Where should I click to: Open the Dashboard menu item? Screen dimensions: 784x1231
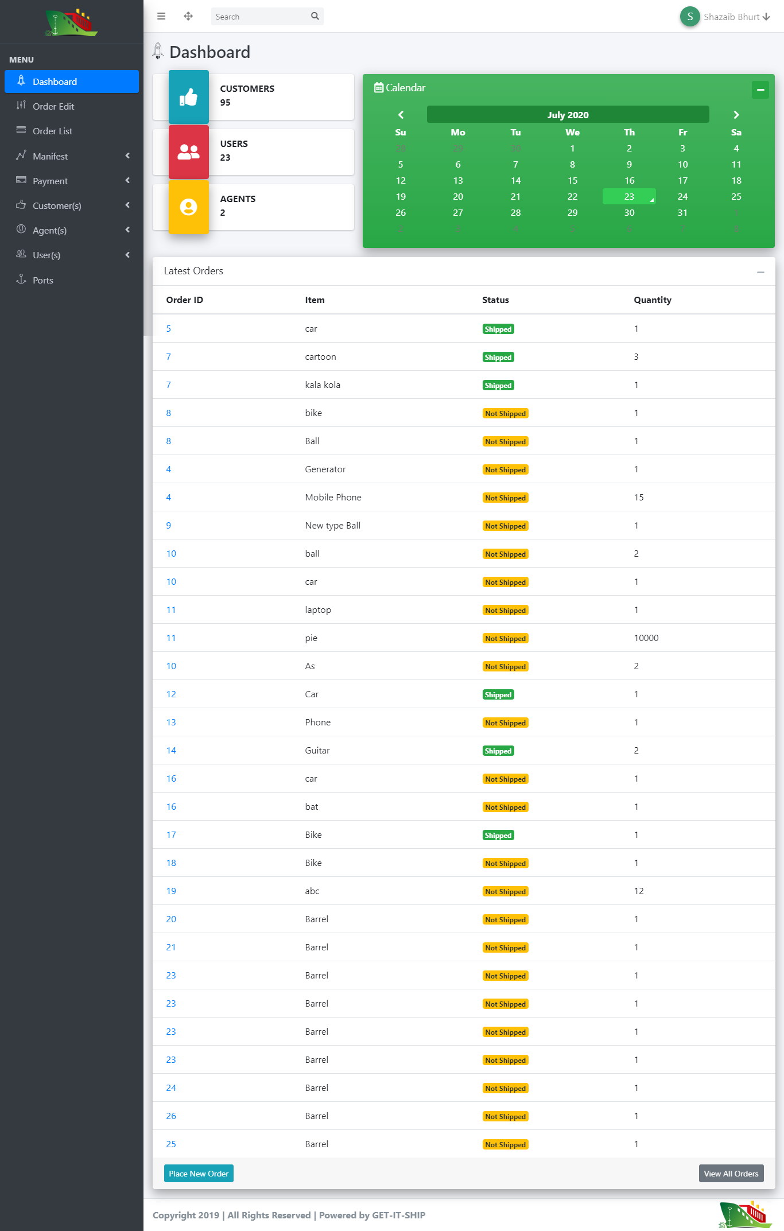[72, 81]
